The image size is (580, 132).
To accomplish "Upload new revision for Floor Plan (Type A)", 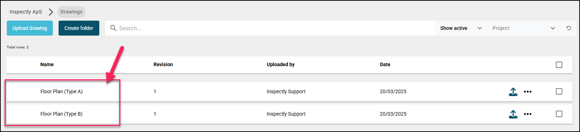I will click(513, 92).
